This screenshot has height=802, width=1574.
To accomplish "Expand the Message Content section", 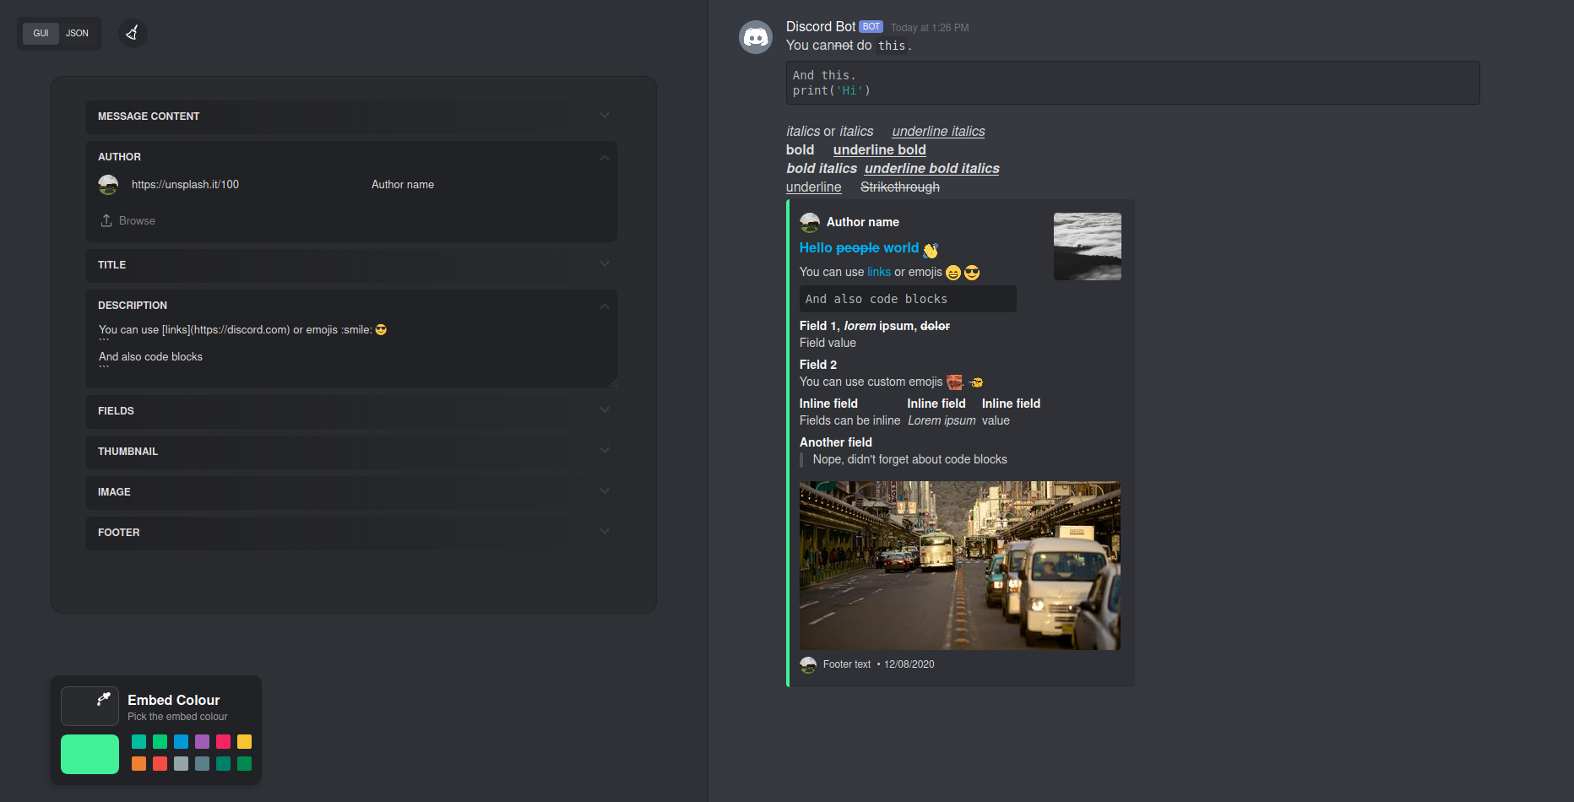I will [351, 117].
